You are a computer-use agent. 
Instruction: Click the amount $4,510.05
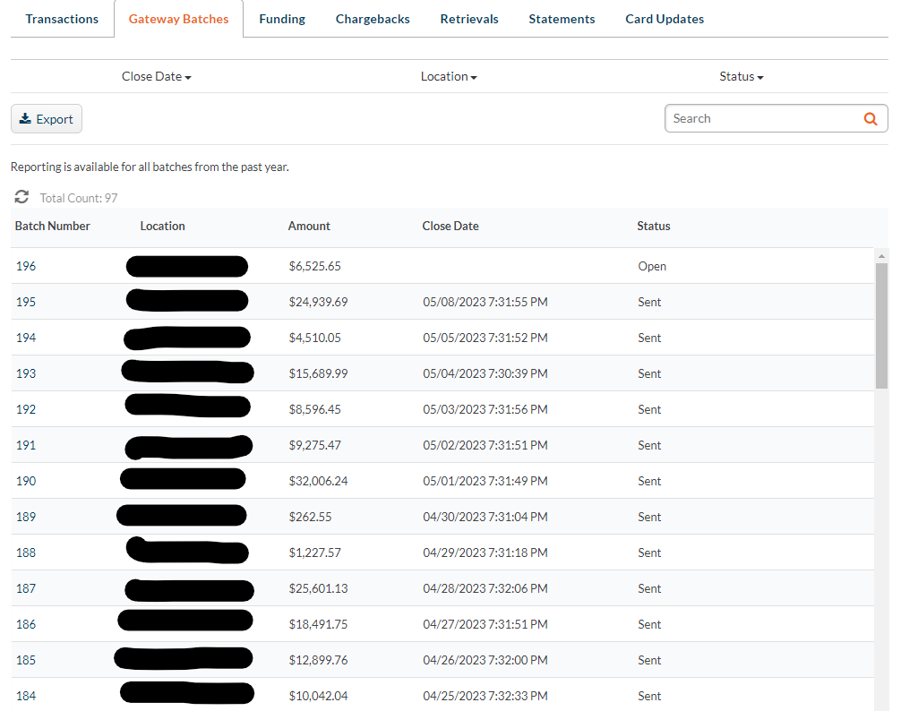tap(315, 338)
